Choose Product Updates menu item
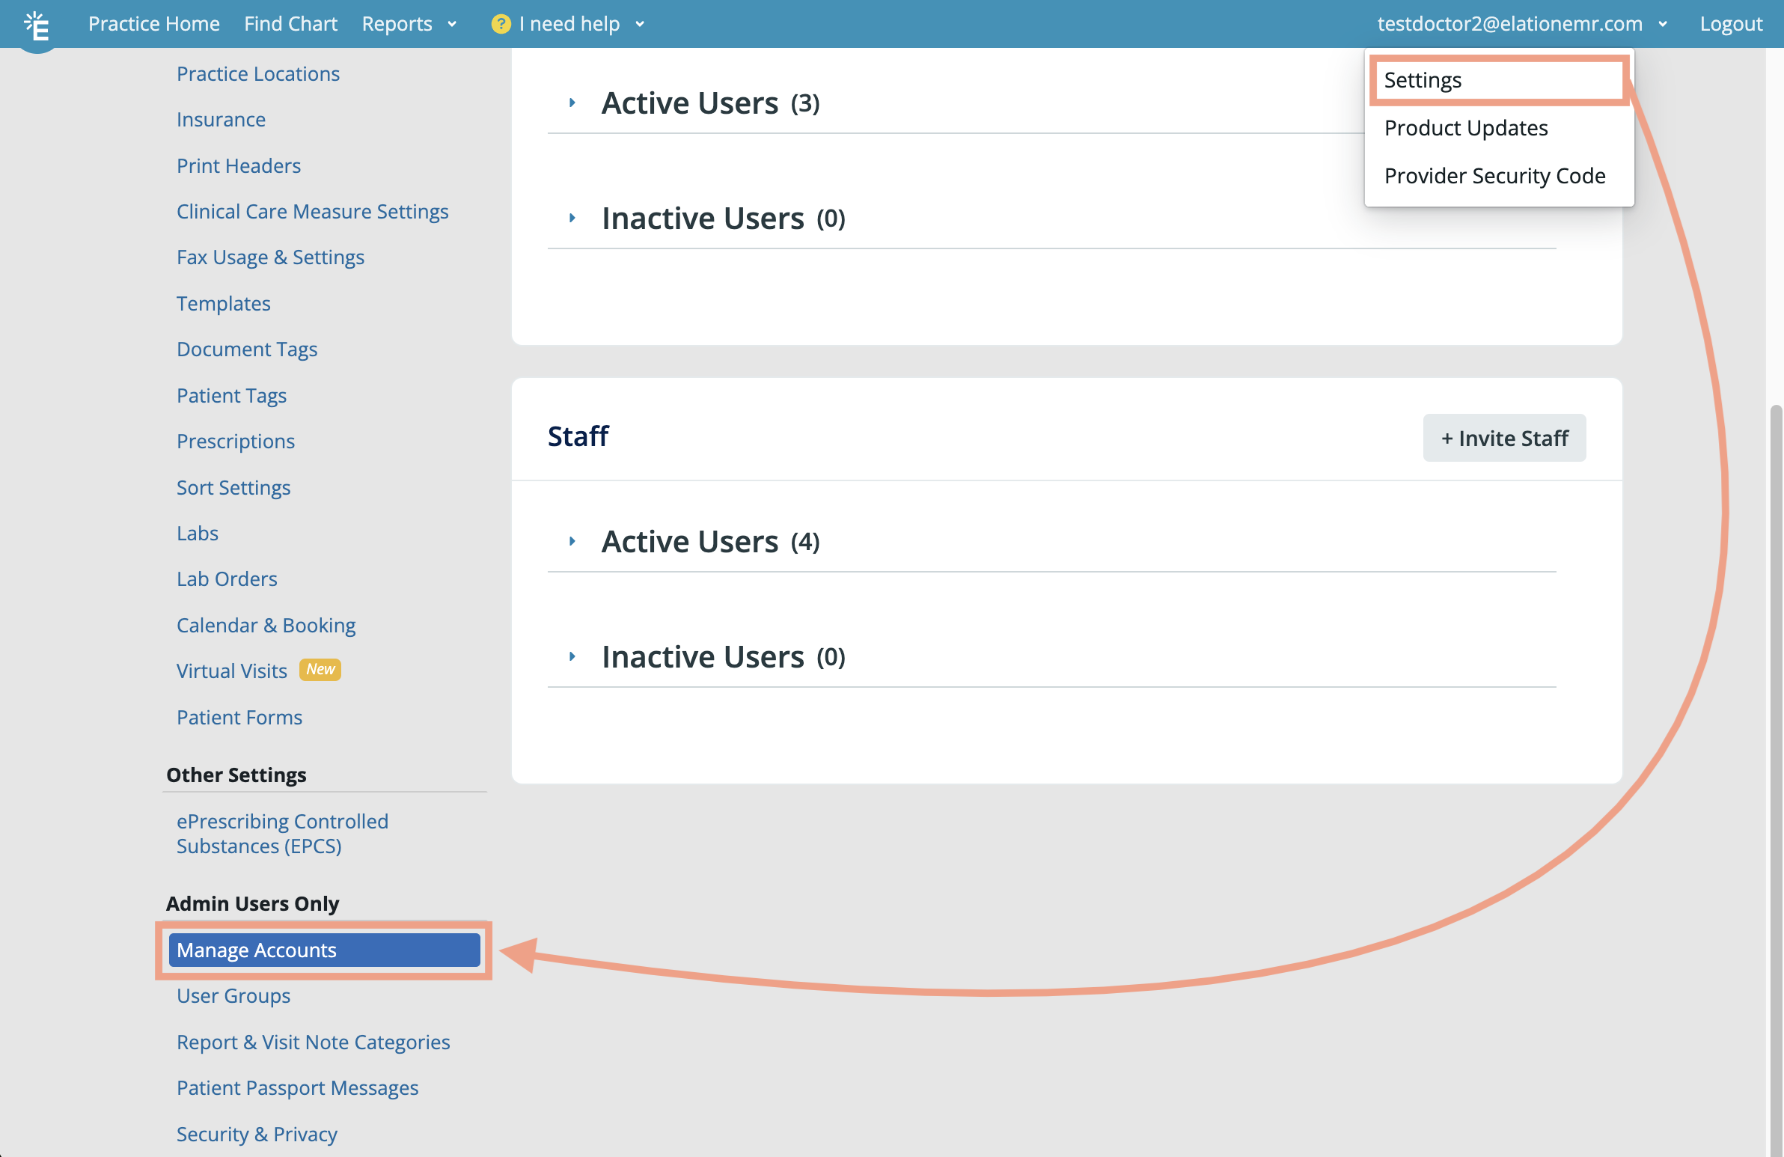This screenshot has height=1157, width=1784. tap(1465, 128)
